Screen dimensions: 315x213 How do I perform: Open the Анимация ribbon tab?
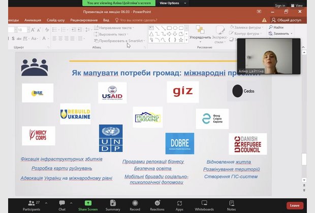pos(33,20)
